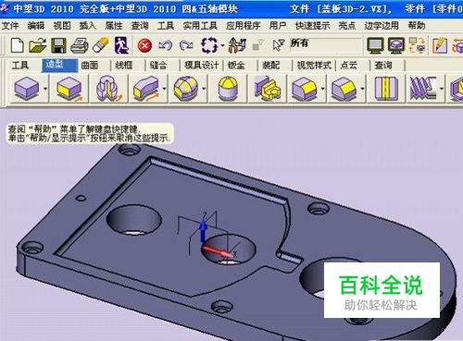Image resolution: width=463 pixels, height=341 pixels.
Task: Select the extrude yellow-top box icon
Action: pos(69,89)
